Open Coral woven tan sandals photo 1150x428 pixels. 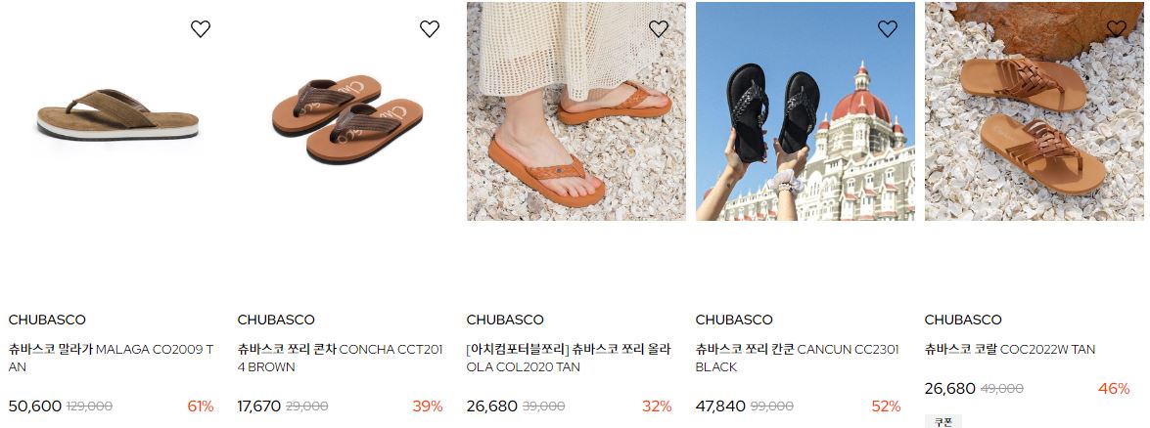[1035, 111]
